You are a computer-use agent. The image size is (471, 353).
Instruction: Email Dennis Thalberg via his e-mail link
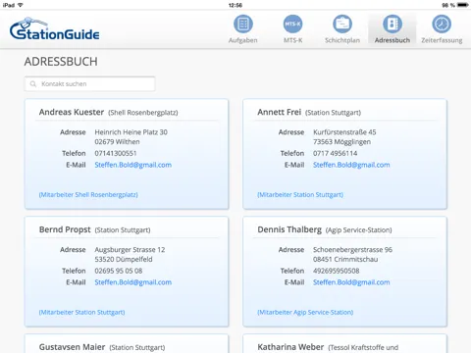351,282
